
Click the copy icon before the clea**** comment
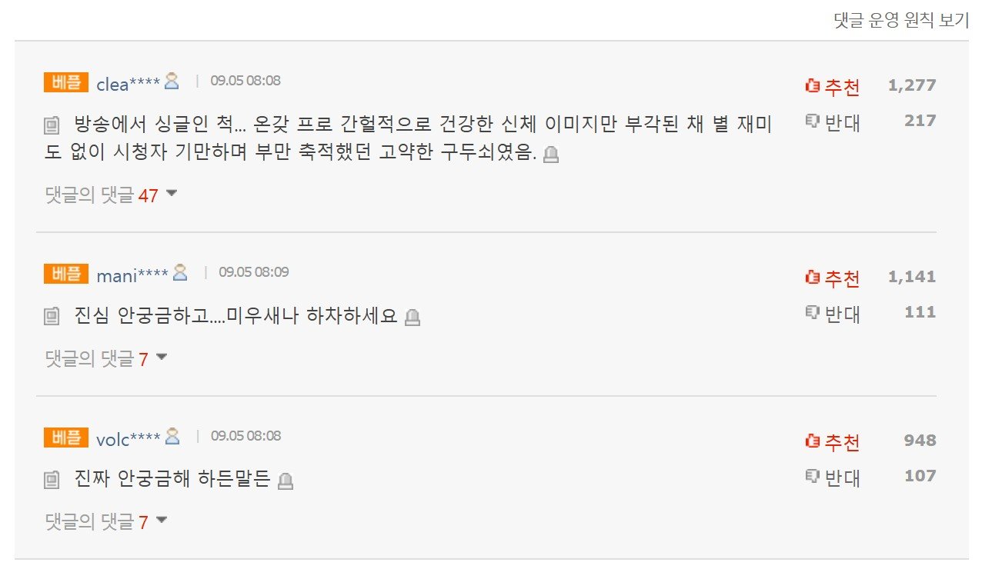tap(52, 125)
